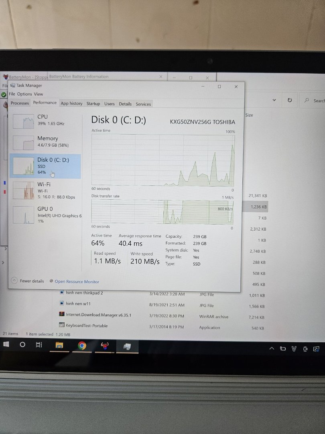Click the Explorer refresh icon
The width and height of the screenshot is (325, 434).
[289, 100]
